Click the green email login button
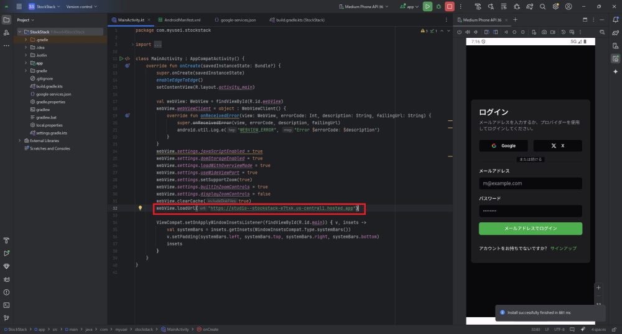The image size is (622, 334). 530,228
